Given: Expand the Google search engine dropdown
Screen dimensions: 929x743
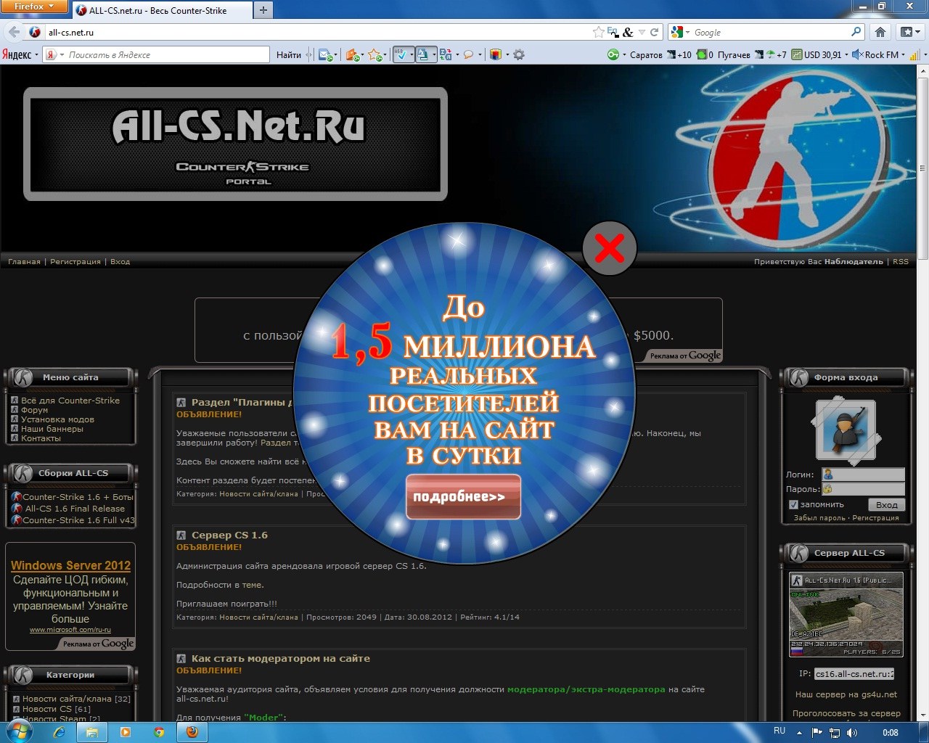Looking at the screenshot, I should [680, 32].
